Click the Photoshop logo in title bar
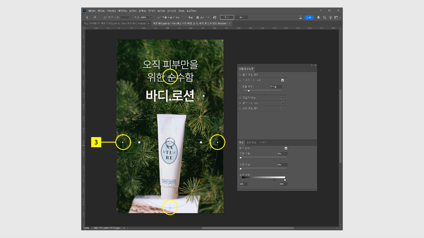 click(x=84, y=11)
